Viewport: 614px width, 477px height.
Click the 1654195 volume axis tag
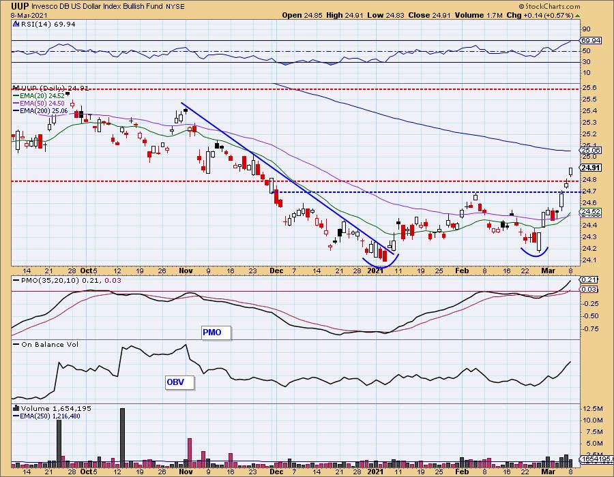(596, 459)
